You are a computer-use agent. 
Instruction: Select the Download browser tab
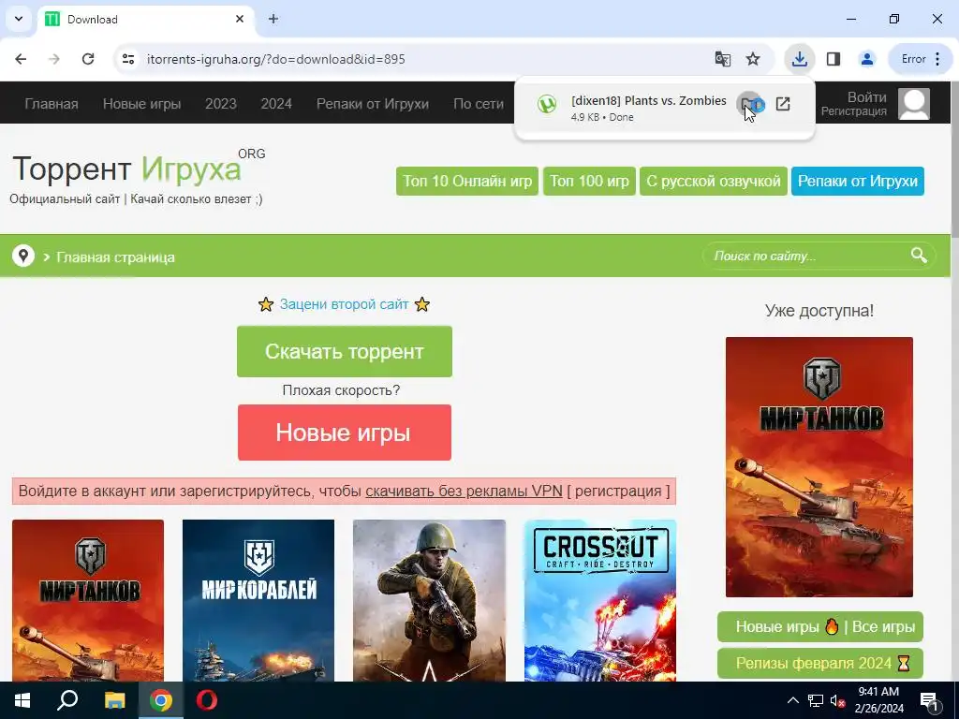146,19
